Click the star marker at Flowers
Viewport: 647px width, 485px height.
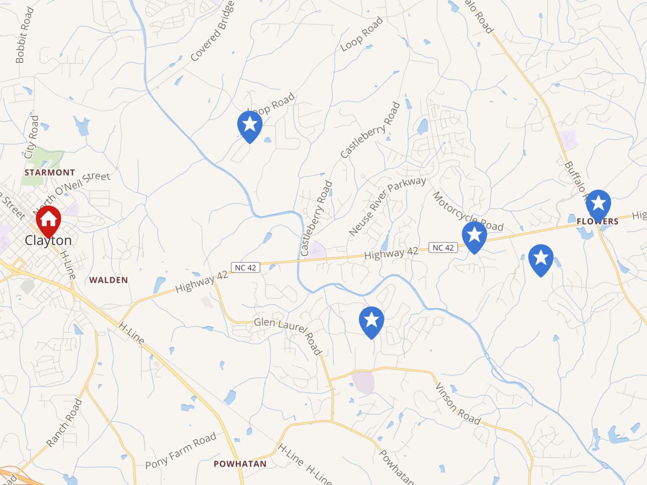tap(598, 206)
